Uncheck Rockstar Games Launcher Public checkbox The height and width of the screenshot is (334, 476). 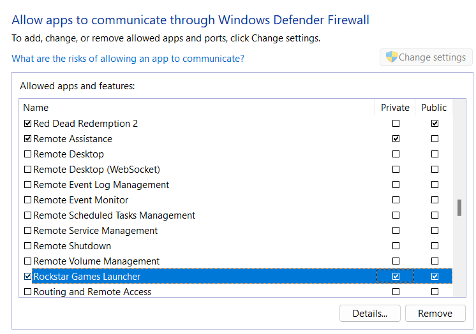tap(435, 277)
